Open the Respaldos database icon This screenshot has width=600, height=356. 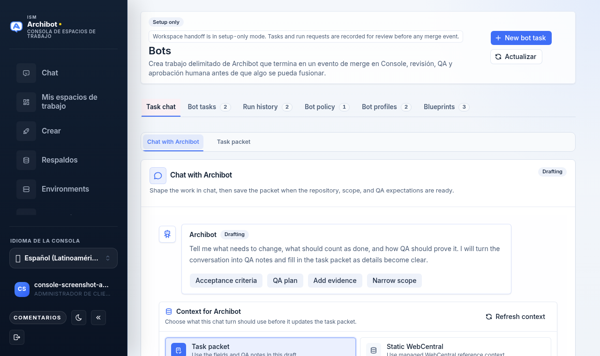[x=26, y=160]
